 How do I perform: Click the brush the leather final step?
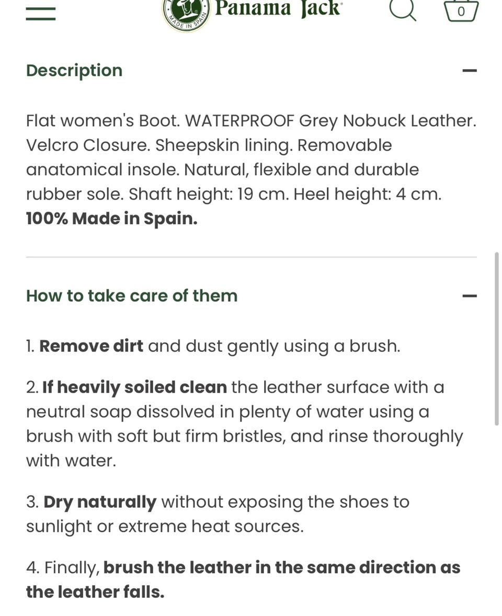click(x=243, y=580)
